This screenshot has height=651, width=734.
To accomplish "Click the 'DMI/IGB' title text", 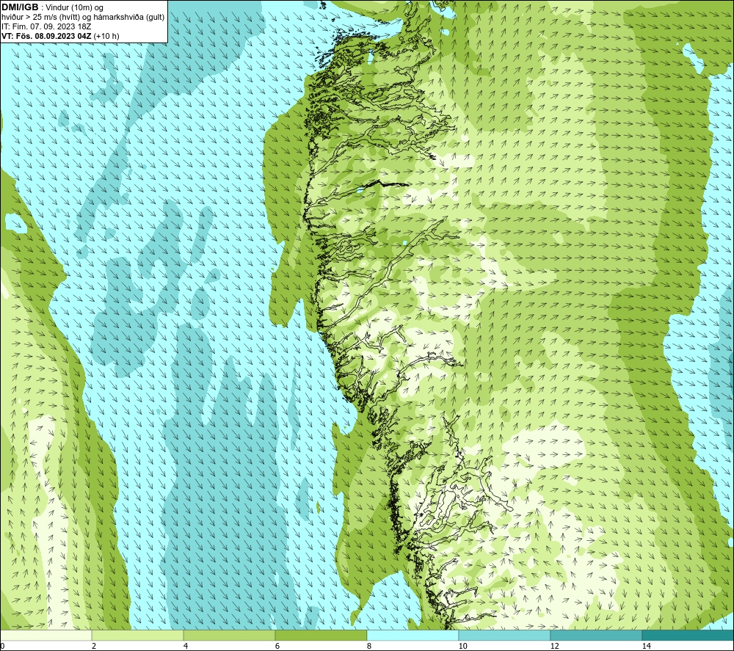I will point(20,7).
